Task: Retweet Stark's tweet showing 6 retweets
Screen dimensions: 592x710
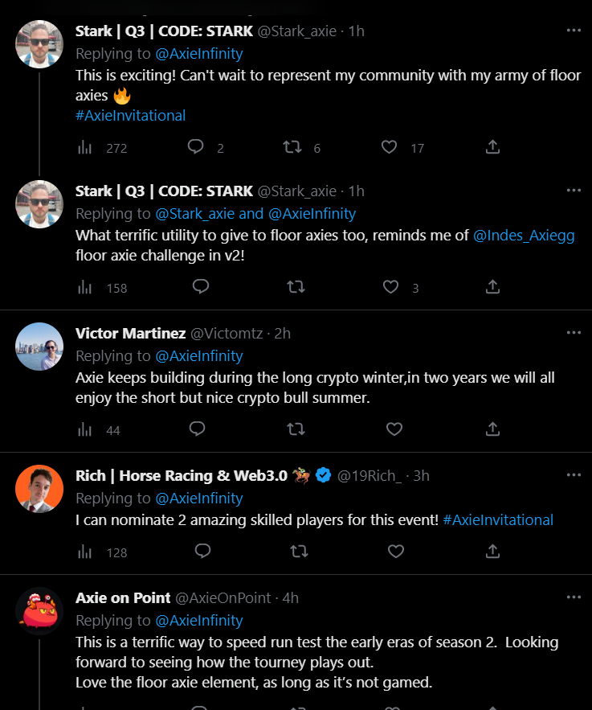Action: (x=292, y=147)
